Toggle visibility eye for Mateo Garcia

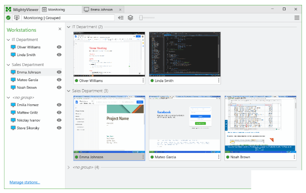[59, 80]
